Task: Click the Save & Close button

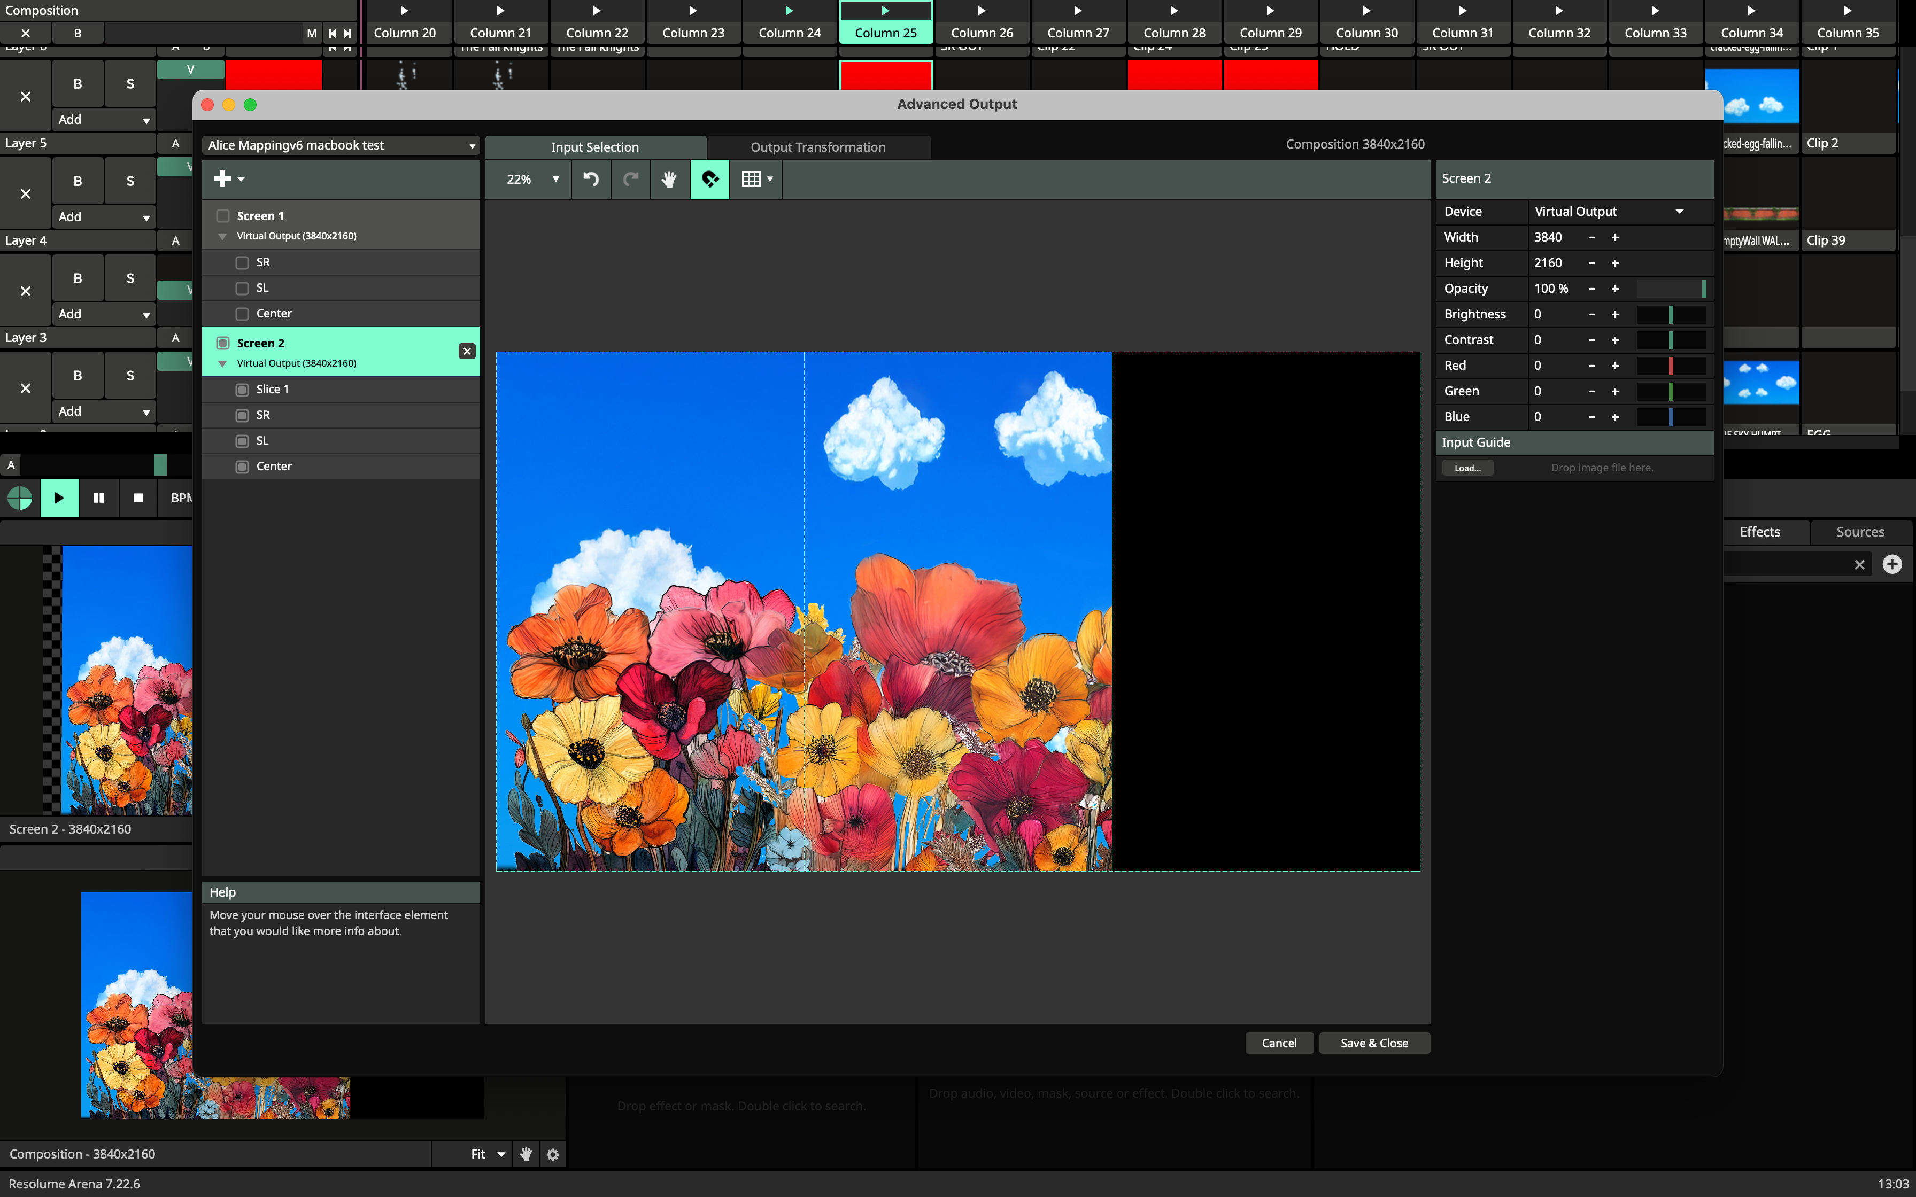Action: pyautogui.click(x=1374, y=1043)
